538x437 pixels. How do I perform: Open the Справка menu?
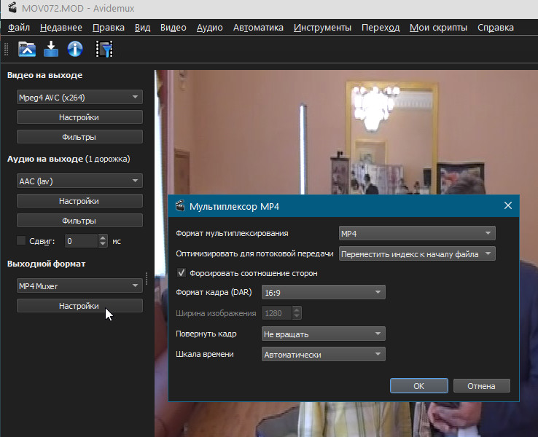coord(496,28)
